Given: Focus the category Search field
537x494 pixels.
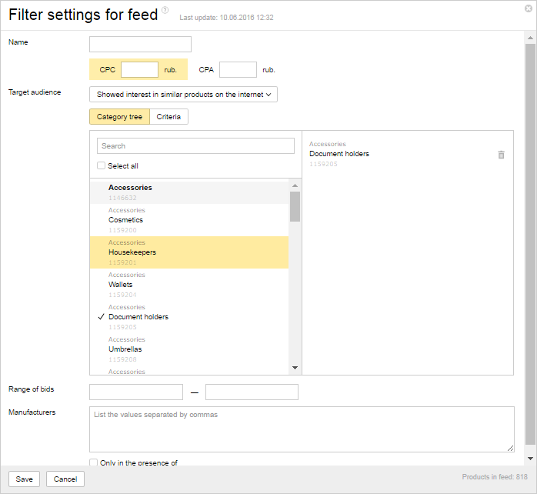Looking at the screenshot, I should coord(195,146).
